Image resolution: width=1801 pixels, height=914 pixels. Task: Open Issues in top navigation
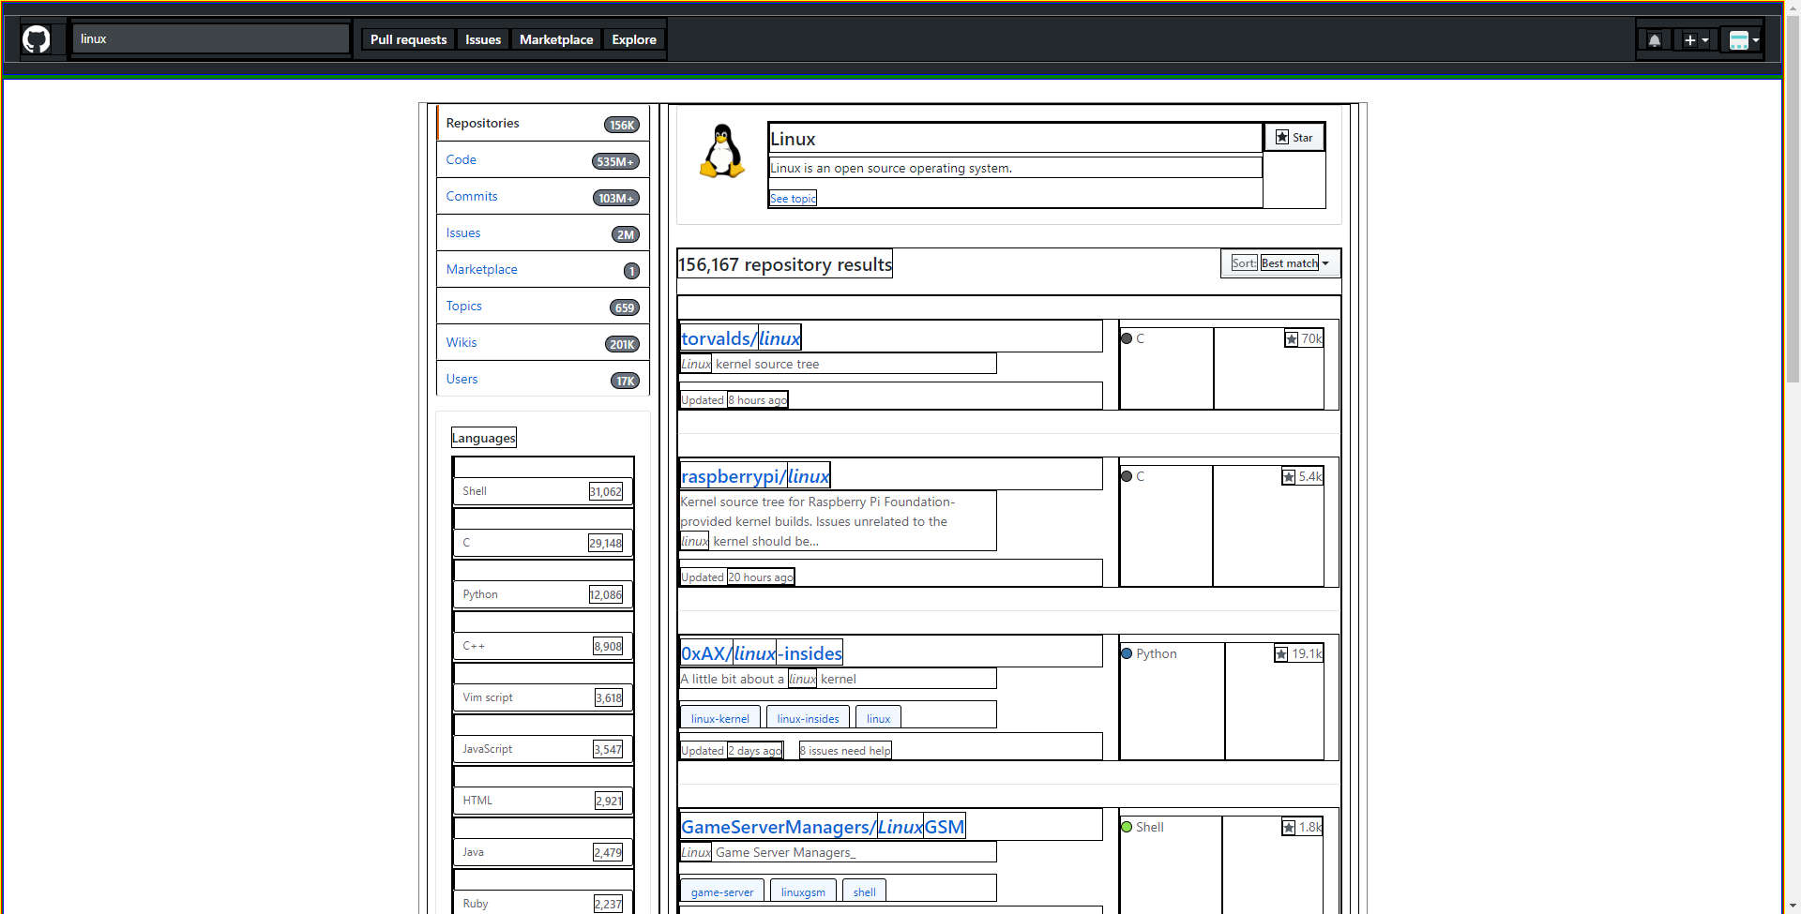coord(483,39)
